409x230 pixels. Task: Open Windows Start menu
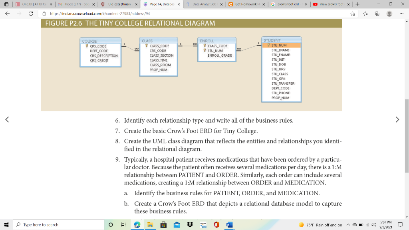[x=6, y=224]
